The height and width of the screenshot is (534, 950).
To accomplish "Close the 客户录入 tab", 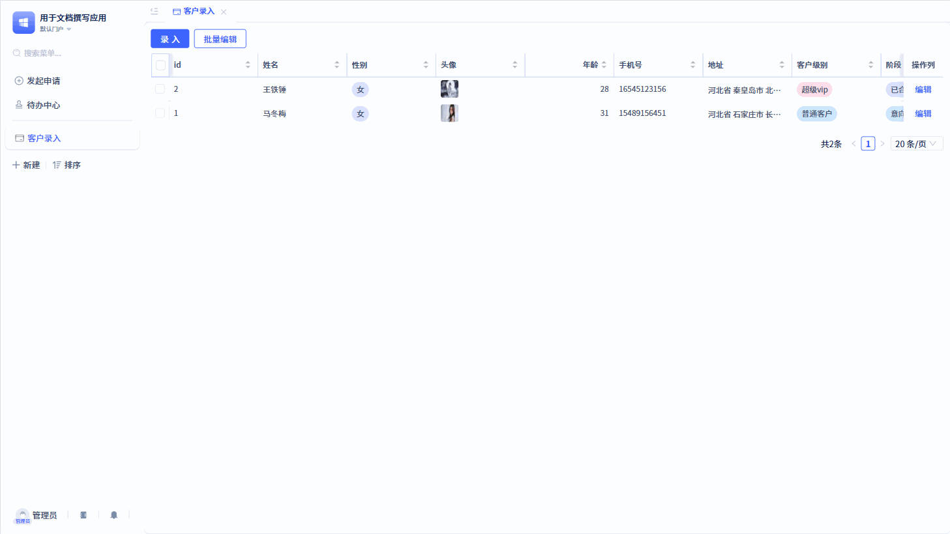I will pyautogui.click(x=224, y=12).
